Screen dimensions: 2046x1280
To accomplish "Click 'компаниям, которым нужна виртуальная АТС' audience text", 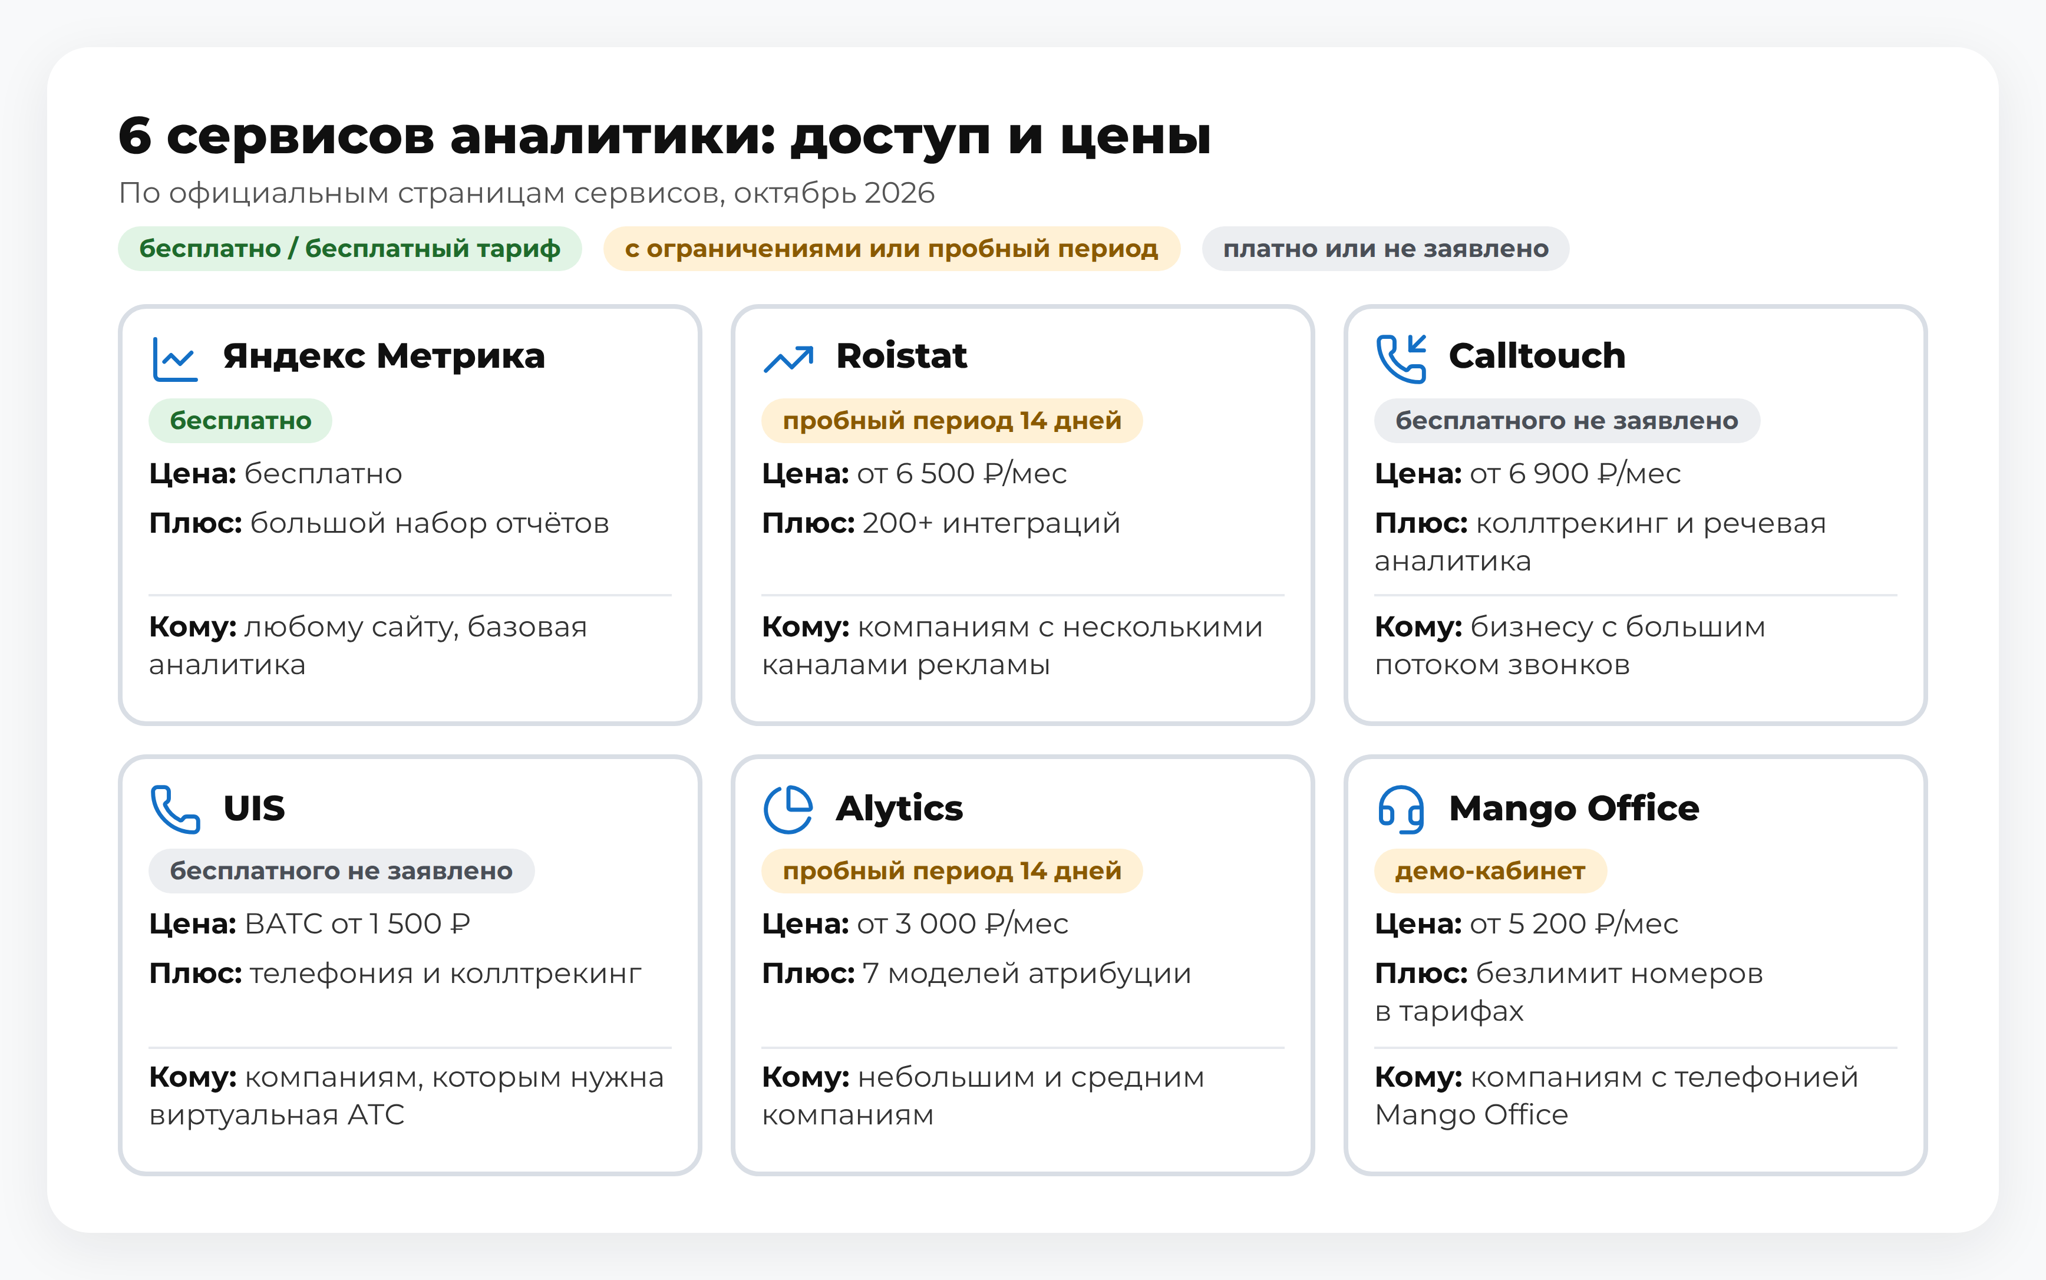I will [407, 1097].
